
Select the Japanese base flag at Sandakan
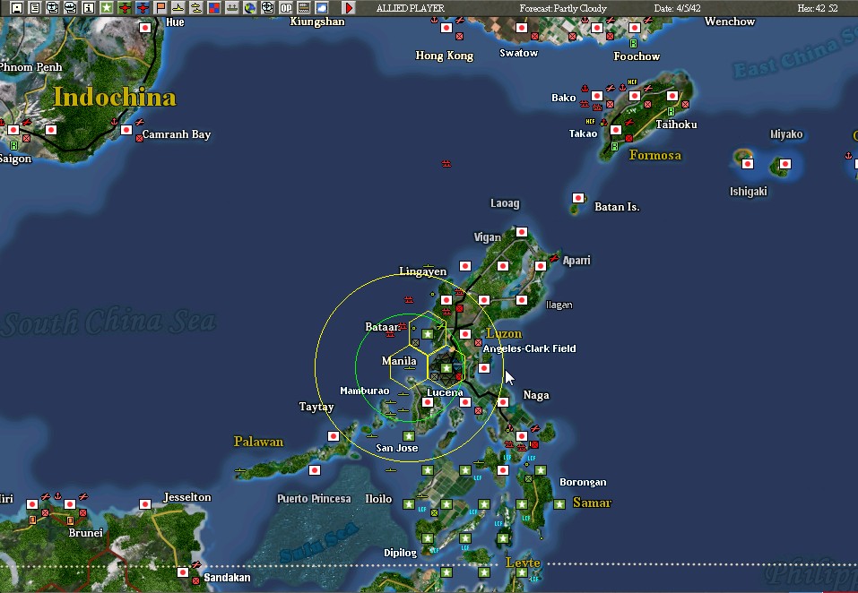click(x=183, y=572)
